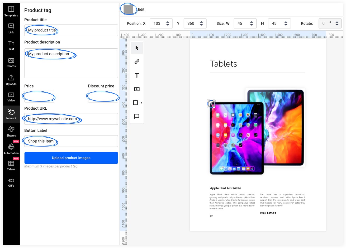The height and width of the screenshot is (248, 346).
Task: Select the arrow pointer tool
Action: click(137, 48)
